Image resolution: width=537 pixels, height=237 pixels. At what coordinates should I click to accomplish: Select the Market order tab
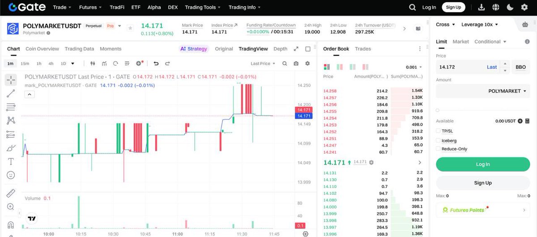pyautogui.click(x=461, y=42)
